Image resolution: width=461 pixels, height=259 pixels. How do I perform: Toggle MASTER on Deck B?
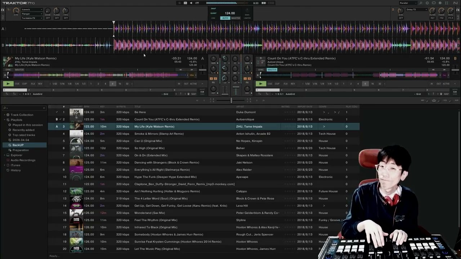(272, 70)
